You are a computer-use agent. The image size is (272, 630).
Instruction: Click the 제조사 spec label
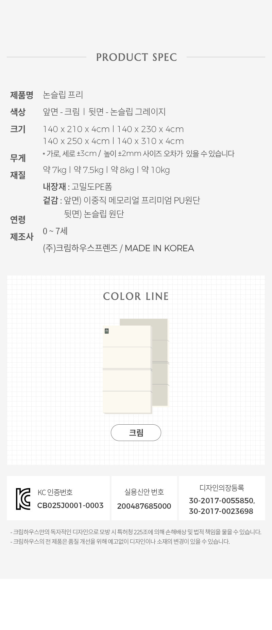click(x=22, y=237)
